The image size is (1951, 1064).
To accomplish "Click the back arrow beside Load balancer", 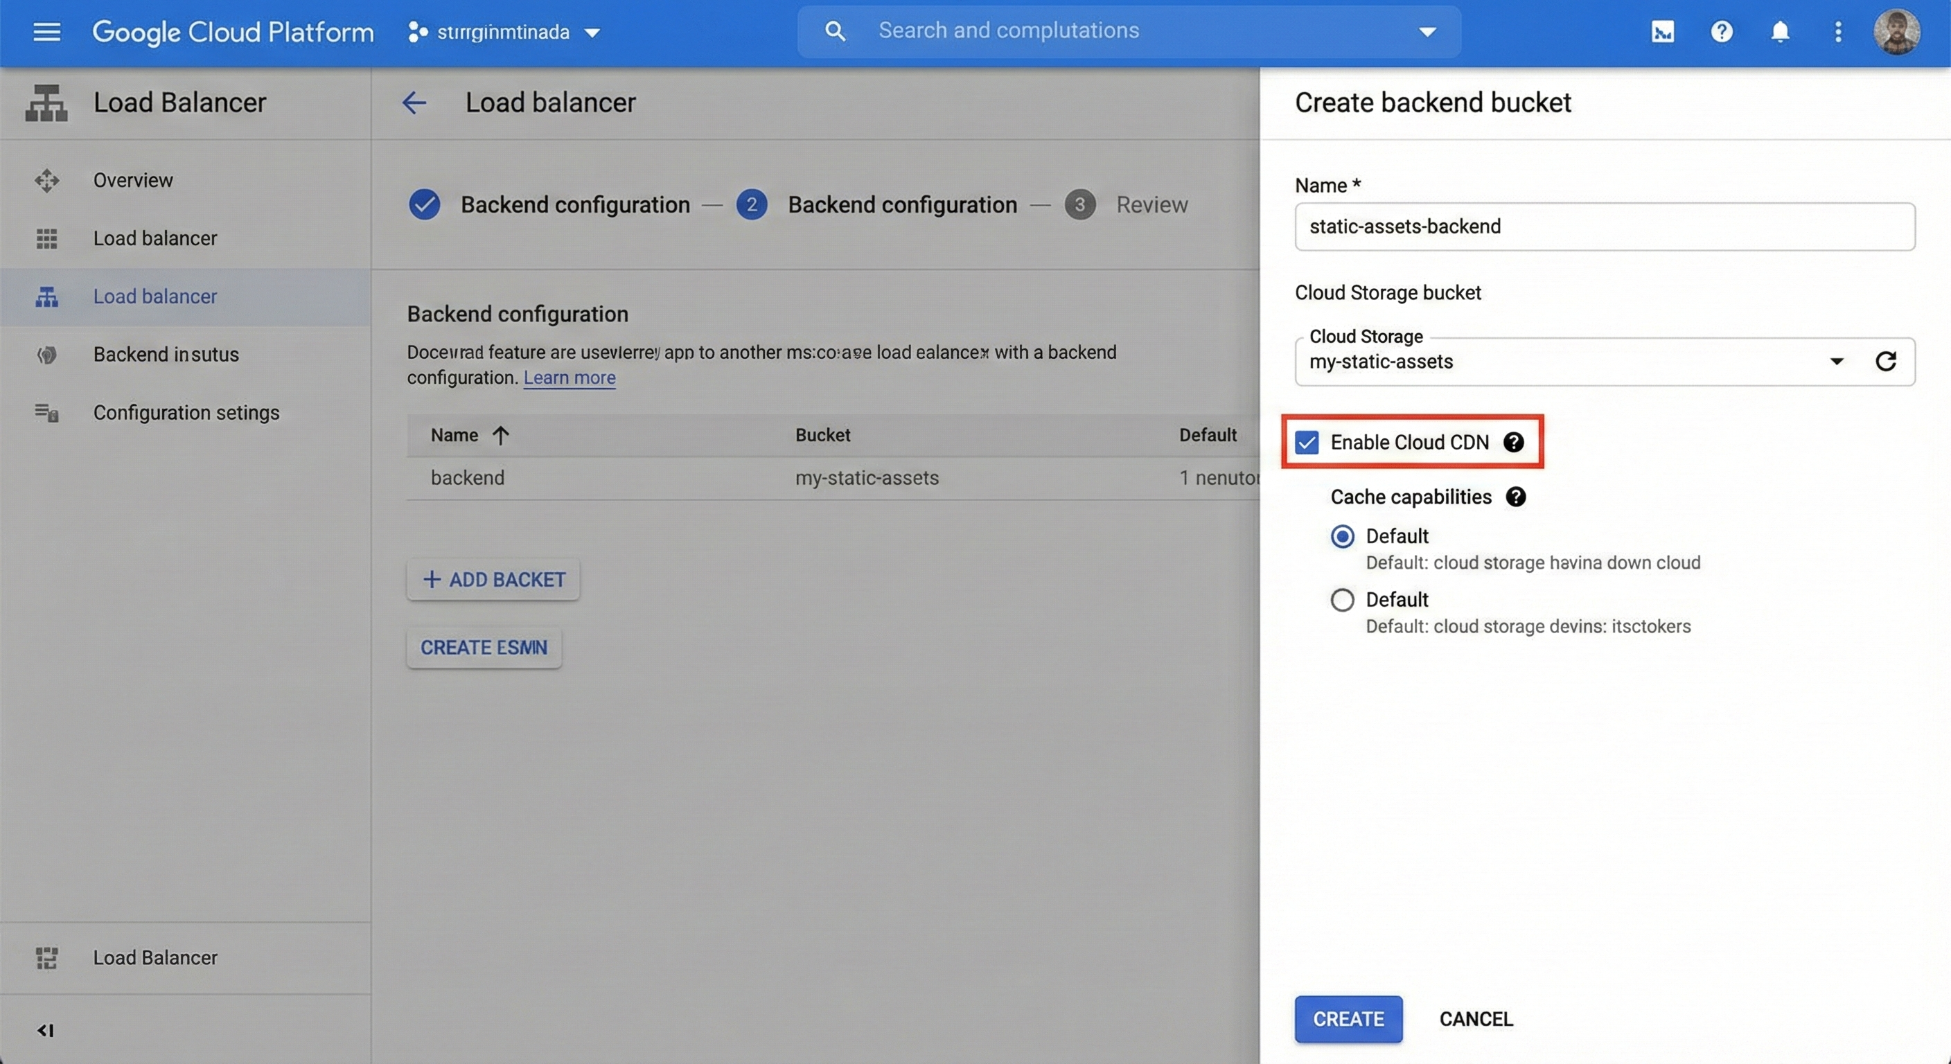I will click(414, 103).
